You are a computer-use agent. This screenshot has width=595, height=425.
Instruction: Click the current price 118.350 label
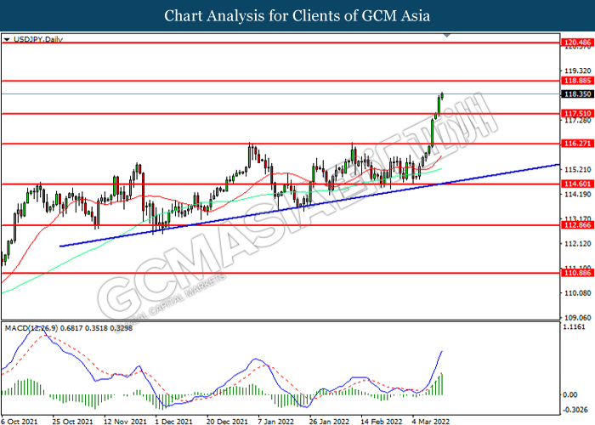point(577,93)
